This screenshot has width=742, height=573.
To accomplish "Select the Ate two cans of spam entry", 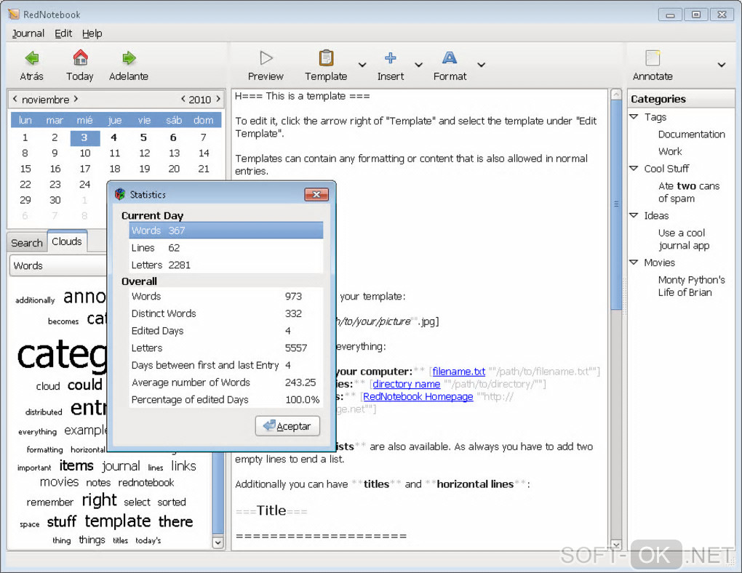I will click(688, 192).
